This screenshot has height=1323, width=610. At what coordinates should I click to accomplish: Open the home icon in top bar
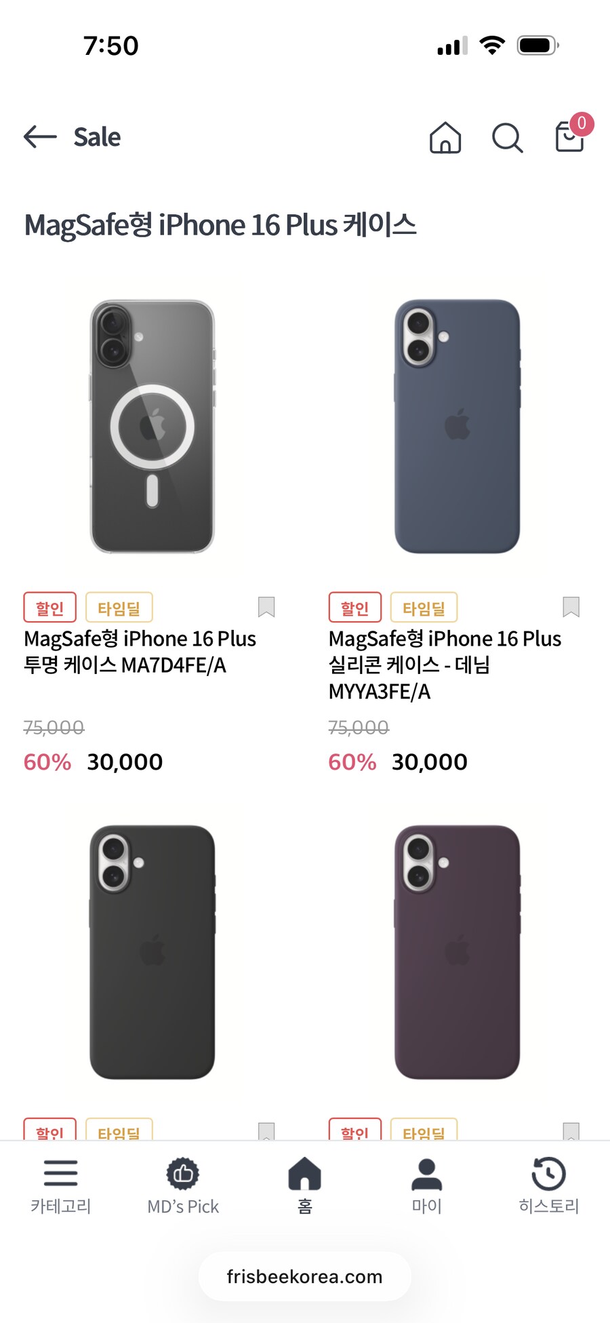point(445,137)
